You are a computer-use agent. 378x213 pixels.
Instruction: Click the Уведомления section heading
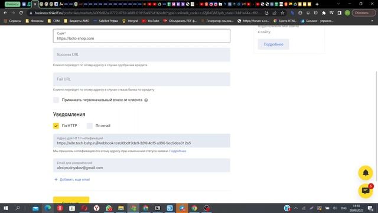tap(69, 114)
